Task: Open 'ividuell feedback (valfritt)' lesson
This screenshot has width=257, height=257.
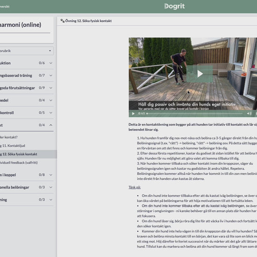Action: tap(19, 163)
